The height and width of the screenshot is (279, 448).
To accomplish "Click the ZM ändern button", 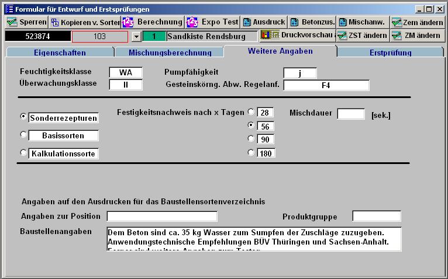I will click(x=416, y=35).
